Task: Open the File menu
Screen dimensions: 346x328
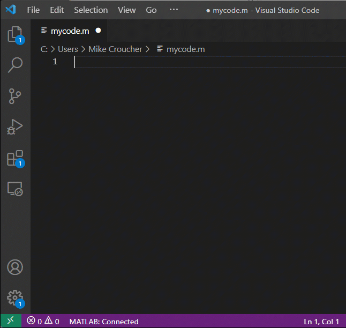Action: tap(33, 10)
